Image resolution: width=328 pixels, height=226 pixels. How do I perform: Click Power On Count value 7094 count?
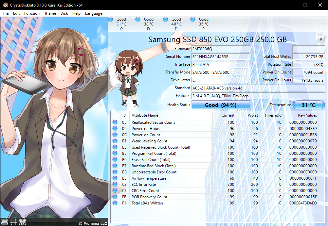click(308, 72)
